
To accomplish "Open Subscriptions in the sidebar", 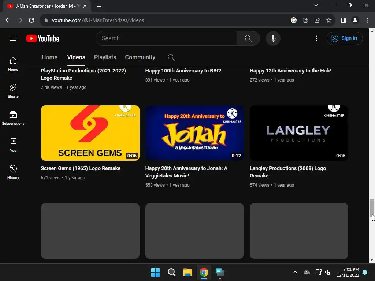I will point(13,118).
